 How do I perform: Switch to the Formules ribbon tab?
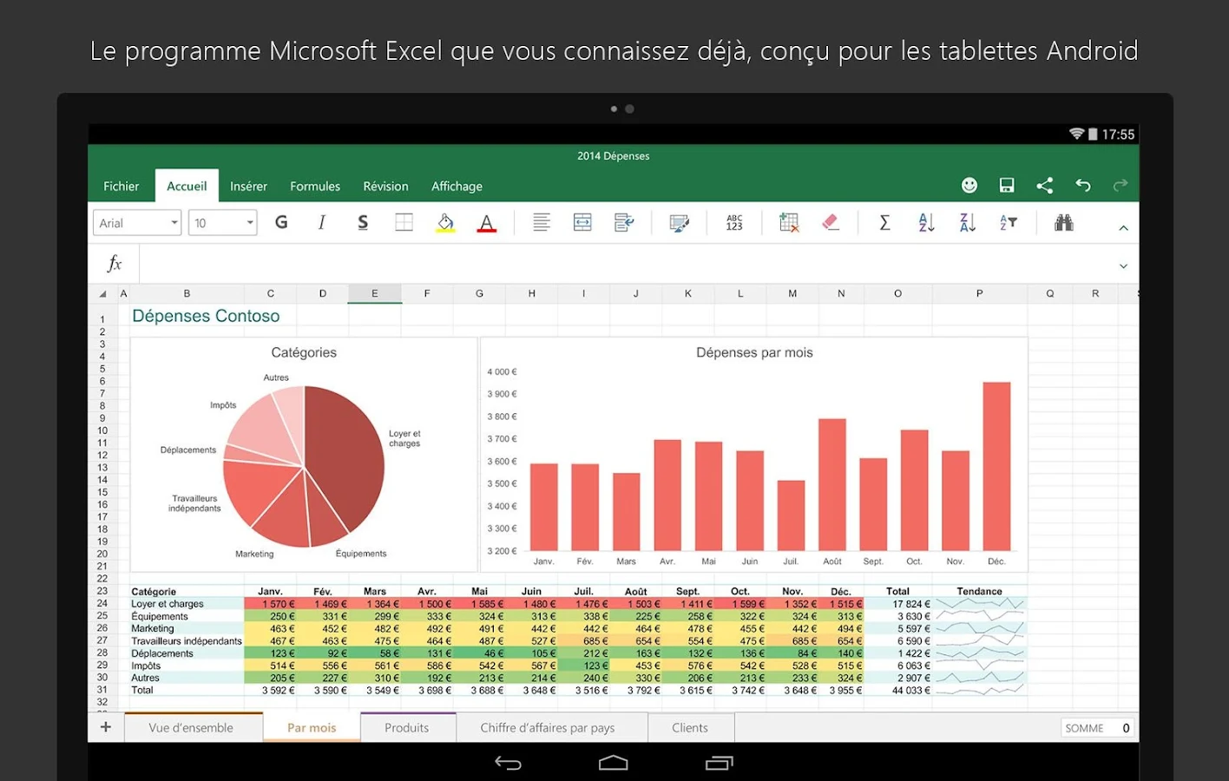coord(315,186)
